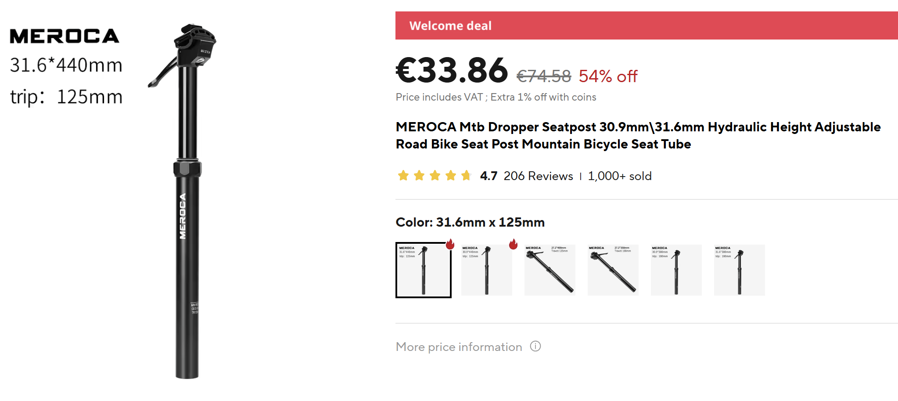Pick the 30.9*380mm trip 100mm variant
The height and width of the screenshot is (401, 898).
pos(676,270)
